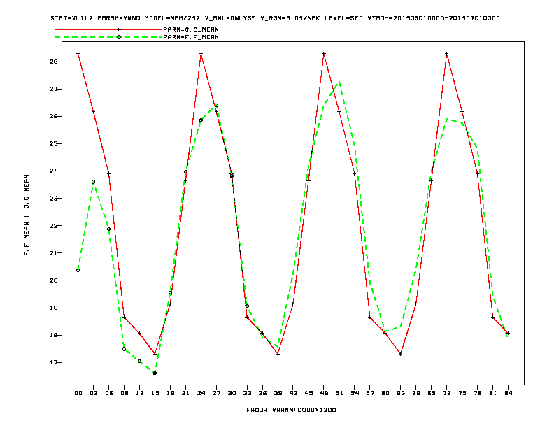Click the green dashed line sample in legend
The height and width of the screenshot is (428, 554).
[108, 37]
